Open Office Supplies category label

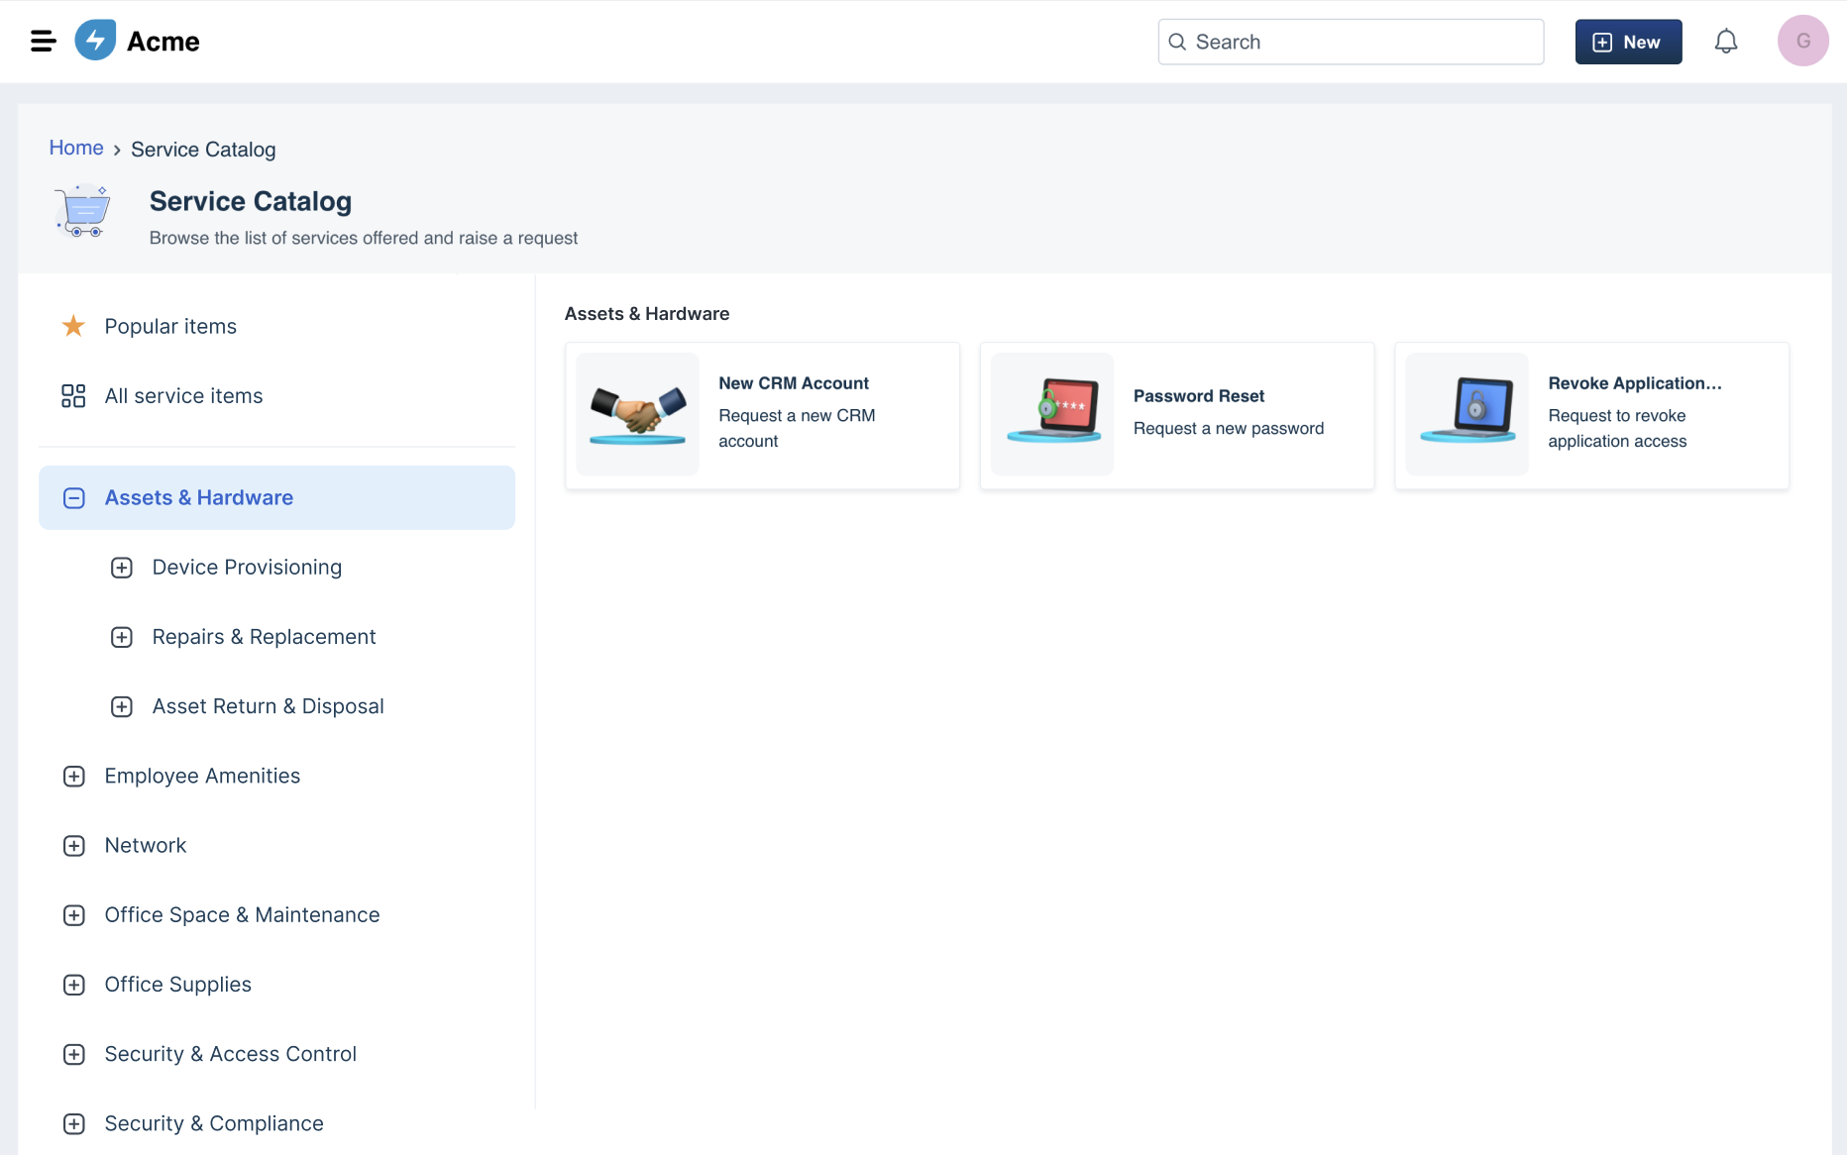178,985
